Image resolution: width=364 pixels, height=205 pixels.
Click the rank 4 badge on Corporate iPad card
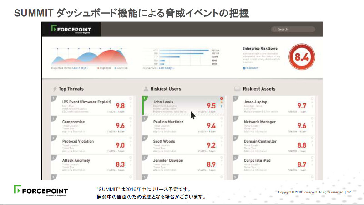(235, 157)
